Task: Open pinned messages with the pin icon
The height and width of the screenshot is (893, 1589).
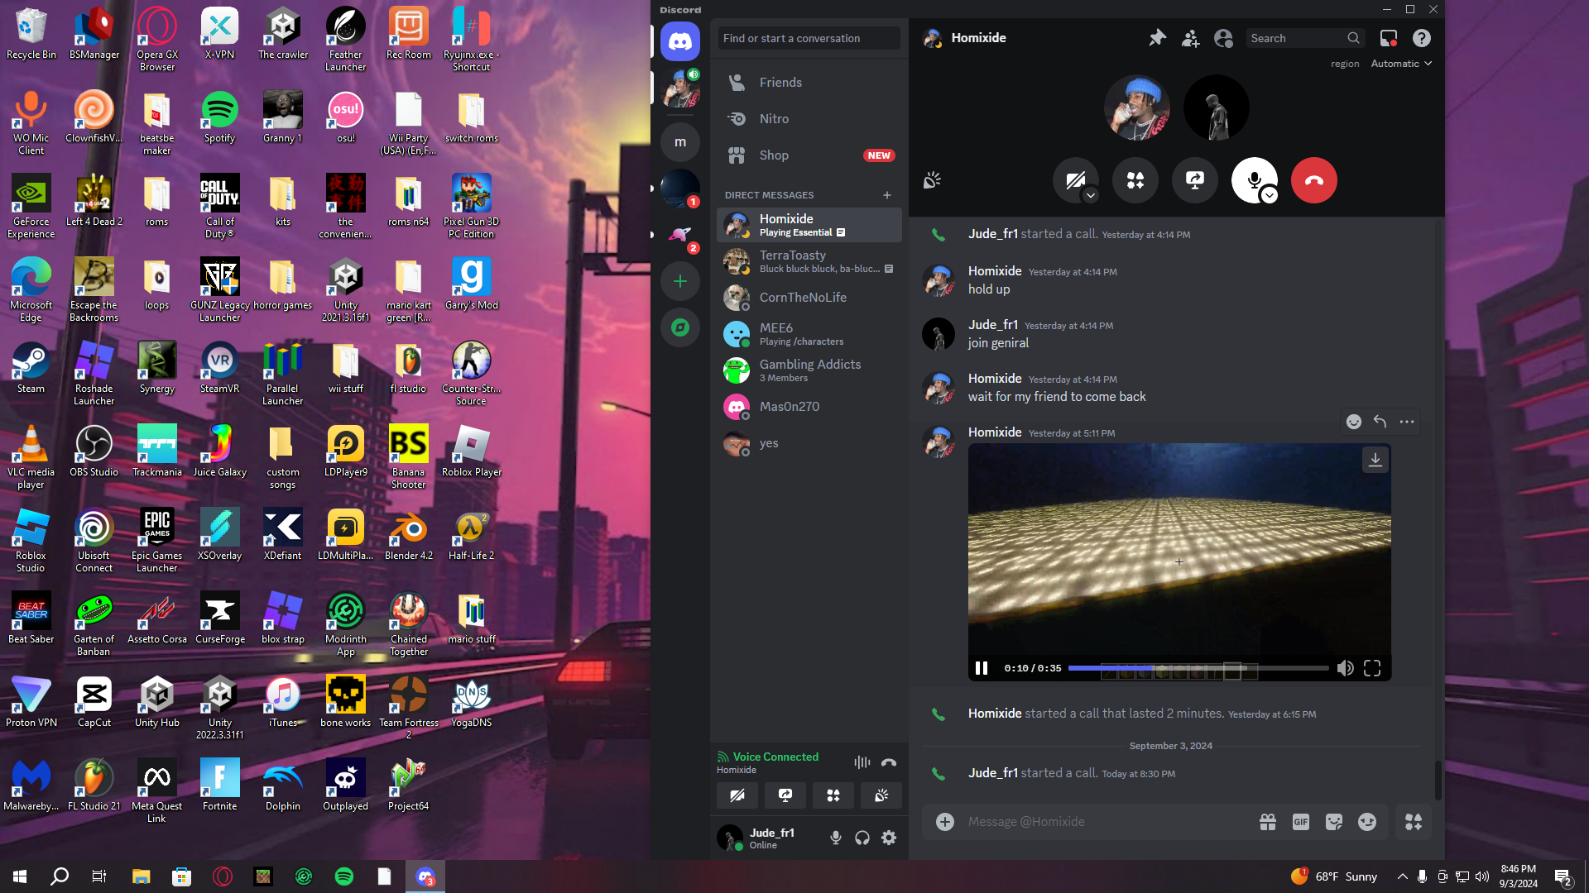Action: click(x=1157, y=38)
